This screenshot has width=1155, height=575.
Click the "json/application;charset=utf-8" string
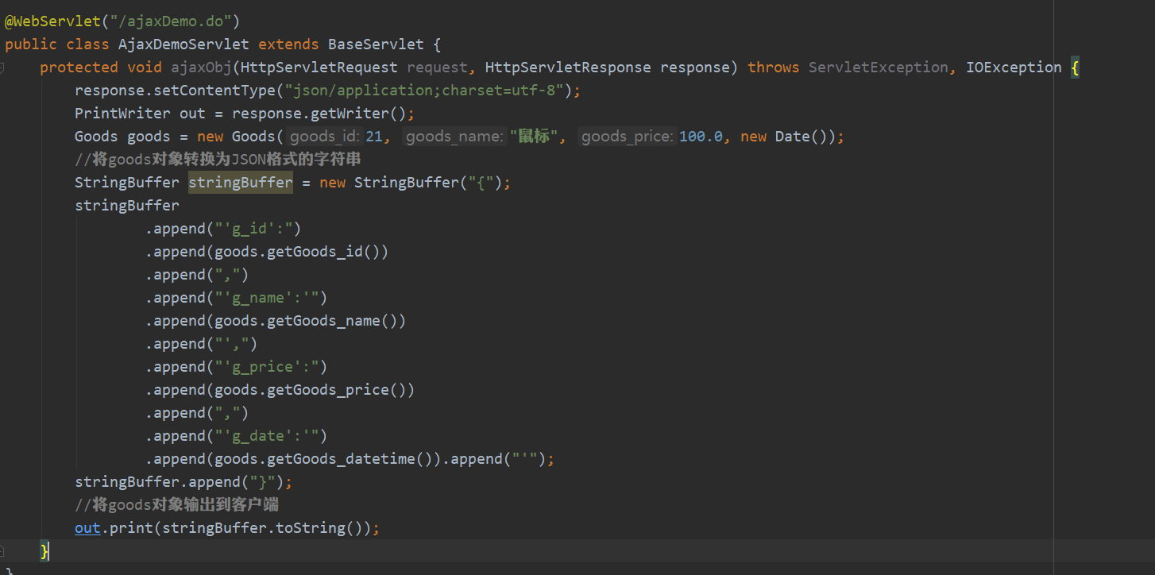(424, 91)
